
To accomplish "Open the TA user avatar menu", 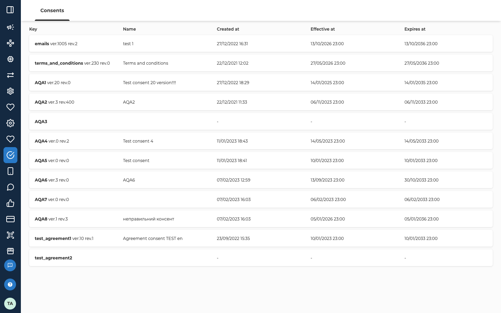I will (10, 304).
